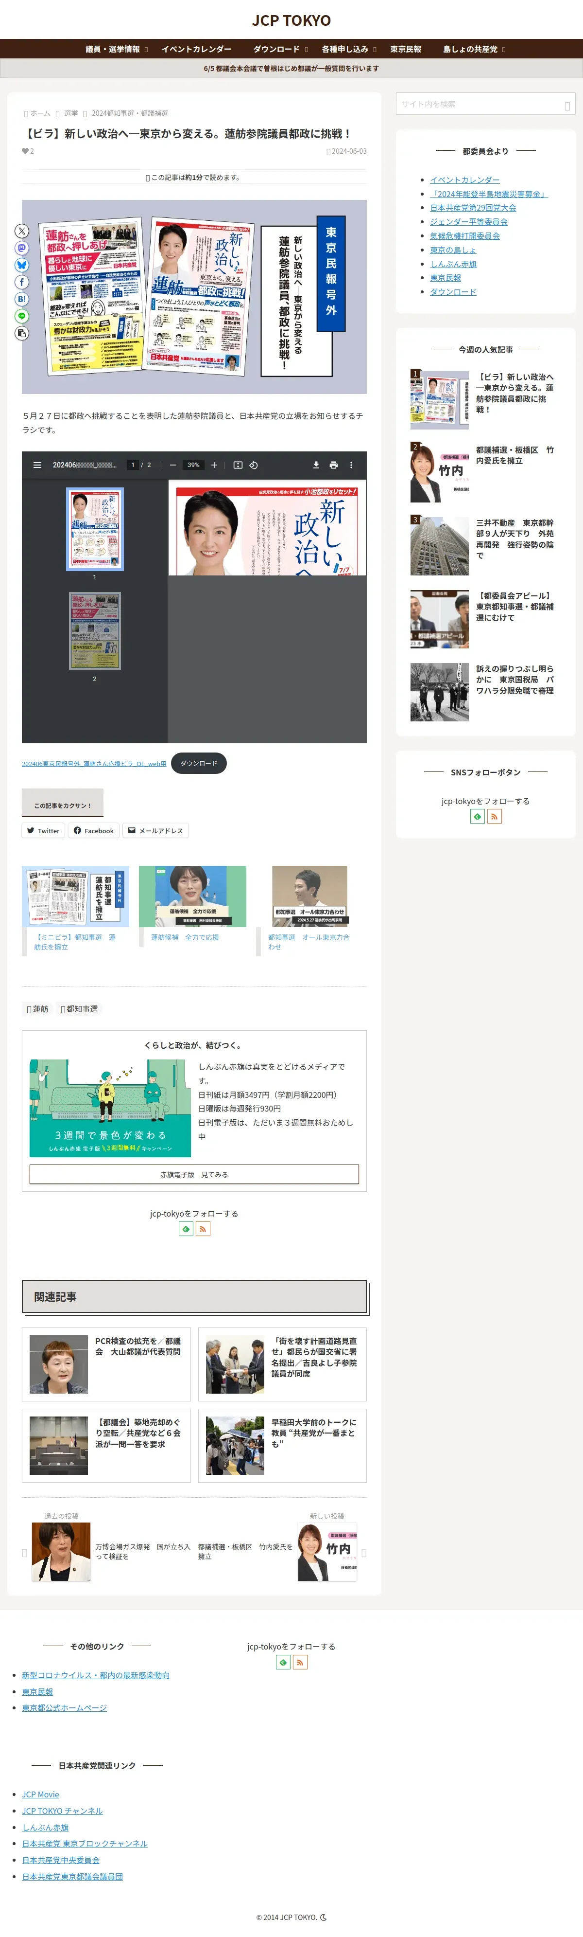Open 2024都知事選・都議補選 breadcrumb

click(x=130, y=113)
